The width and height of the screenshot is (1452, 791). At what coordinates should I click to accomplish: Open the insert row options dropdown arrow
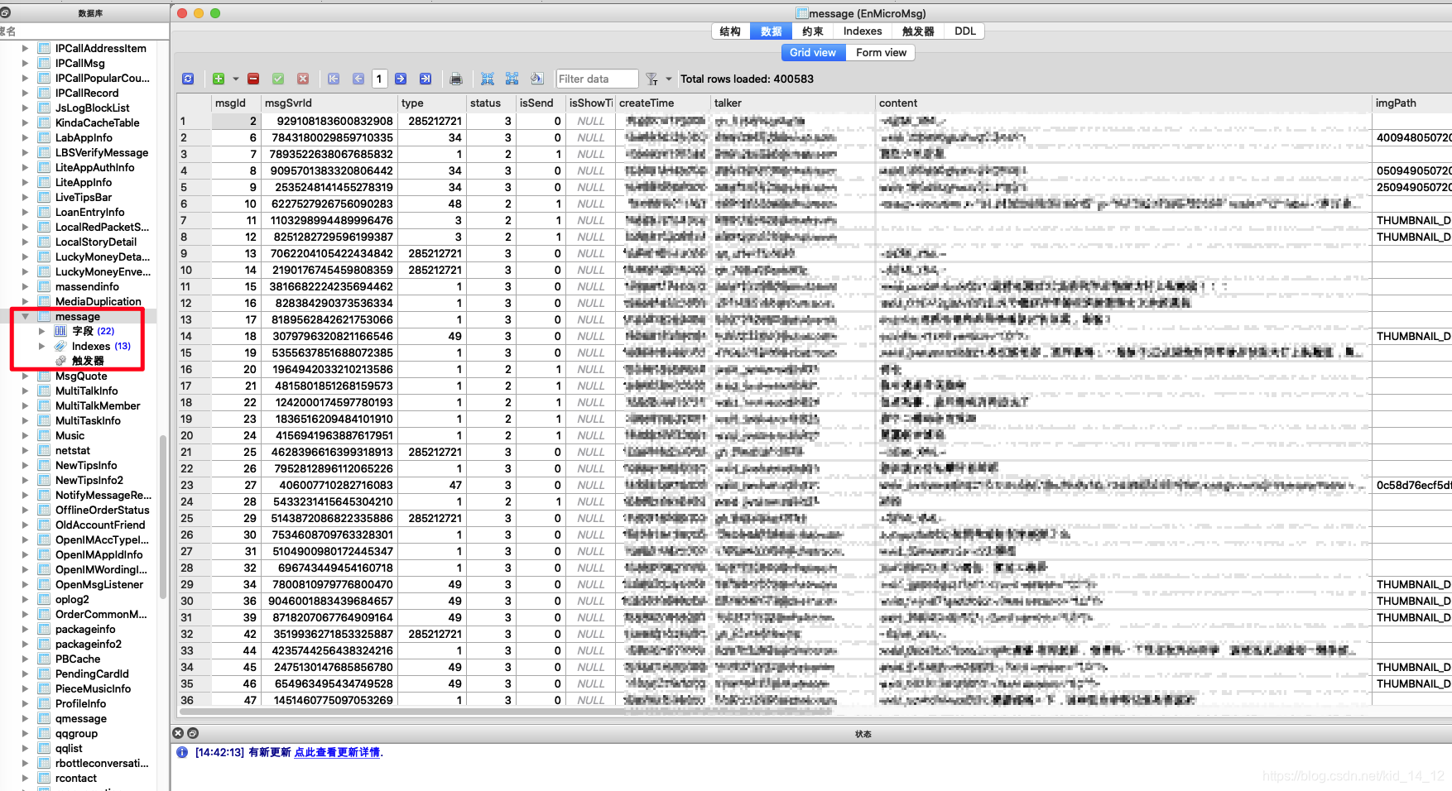click(x=235, y=79)
